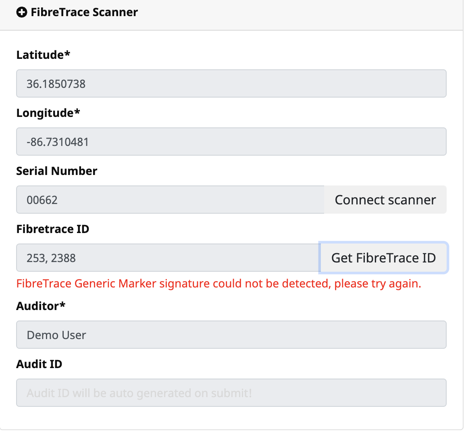Click the Audit ID label text
The height and width of the screenshot is (433, 466).
tap(39, 364)
